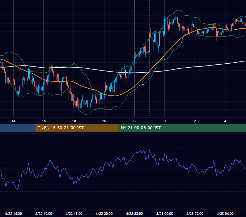Select the NY 21:00-06:00 JST session bar
The image size is (246, 217).
tap(182, 128)
